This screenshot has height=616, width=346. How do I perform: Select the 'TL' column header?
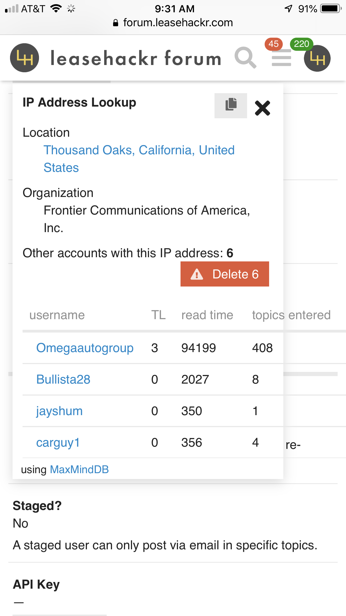159,315
